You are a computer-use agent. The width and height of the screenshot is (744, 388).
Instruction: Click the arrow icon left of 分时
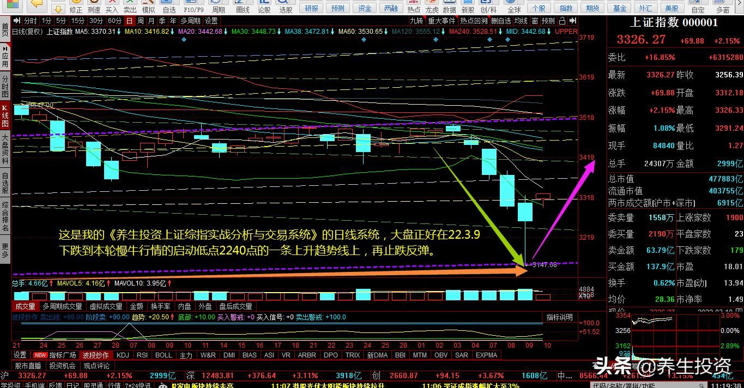16,21
